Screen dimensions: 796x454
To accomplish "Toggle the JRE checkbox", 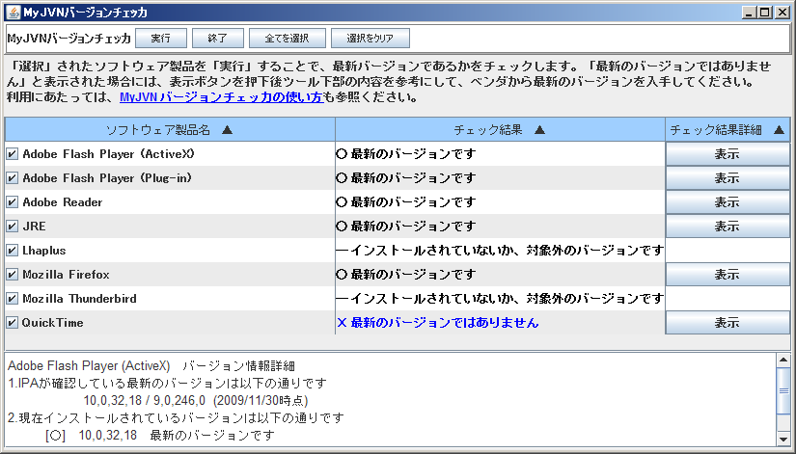I will [x=13, y=227].
